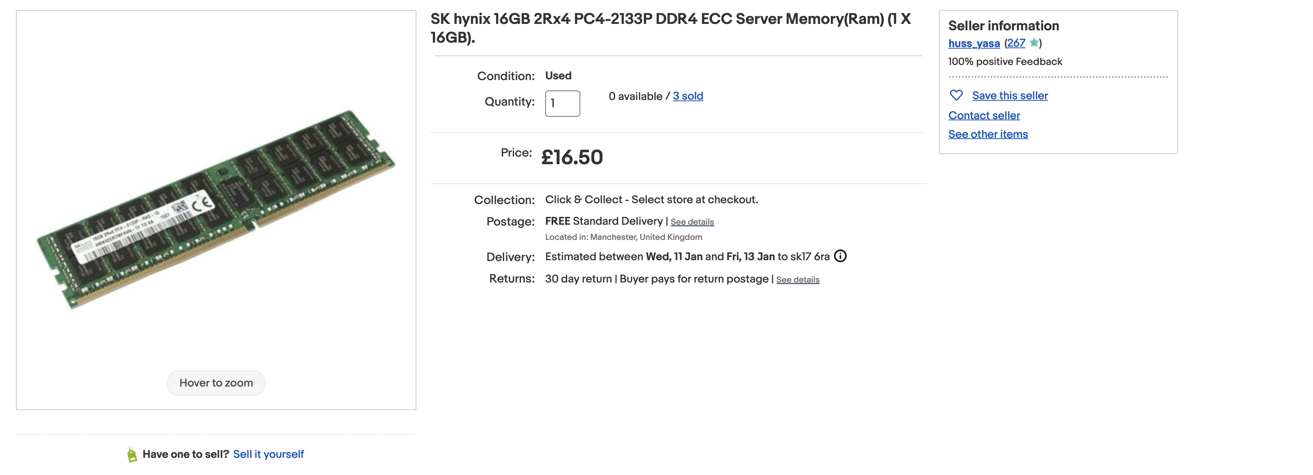Open See other items from seller
The width and height of the screenshot is (1313, 475).
click(x=988, y=134)
